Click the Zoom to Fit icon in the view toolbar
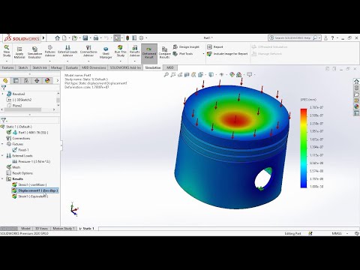 click(166, 74)
